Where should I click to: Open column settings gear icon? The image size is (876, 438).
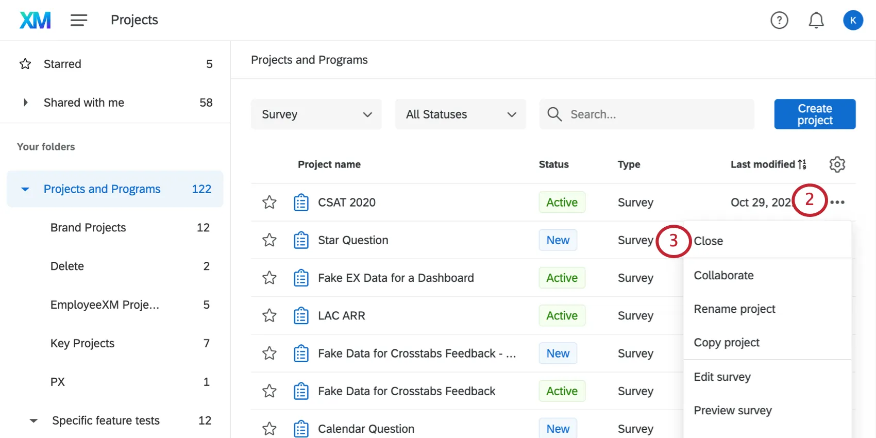pos(837,164)
